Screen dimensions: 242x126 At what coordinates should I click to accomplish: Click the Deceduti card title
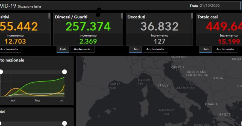pos(136,17)
